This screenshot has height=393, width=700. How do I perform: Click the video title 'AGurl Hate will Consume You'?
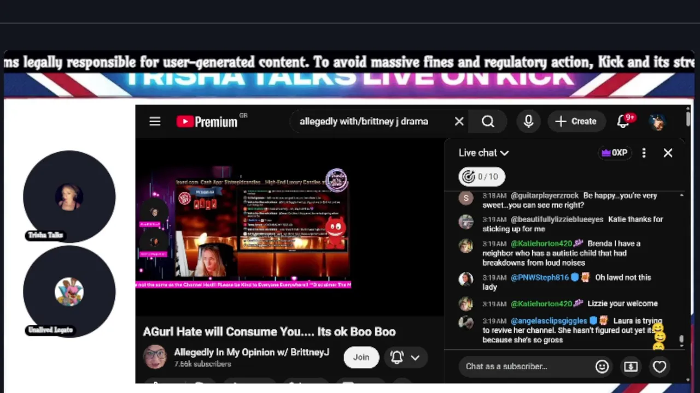(x=269, y=331)
